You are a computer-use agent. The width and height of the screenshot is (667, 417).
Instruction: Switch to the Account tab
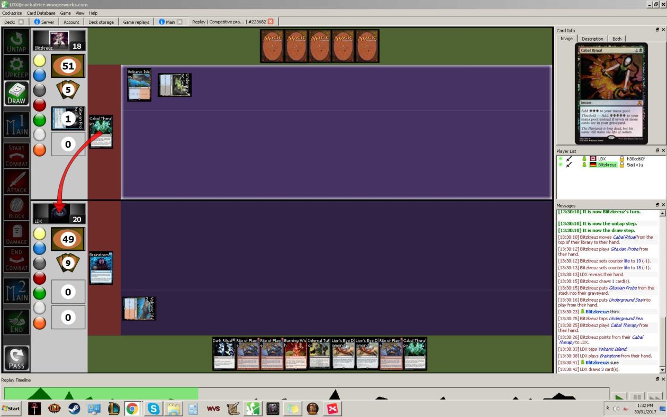pos(71,22)
